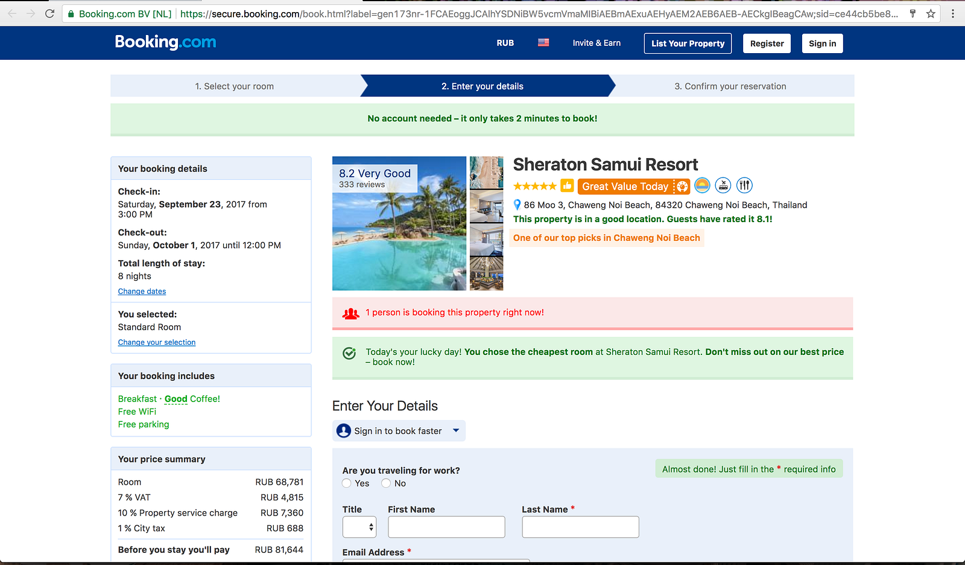Click the red people-booking icon

coord(351,313)
